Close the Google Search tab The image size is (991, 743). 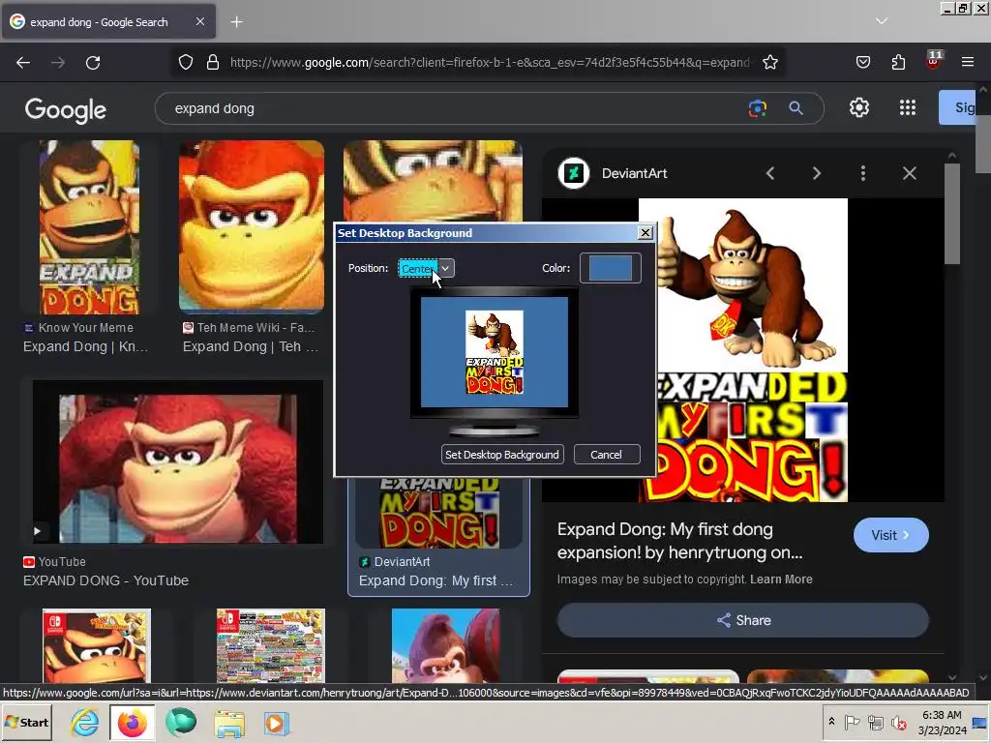pos(199,21)
